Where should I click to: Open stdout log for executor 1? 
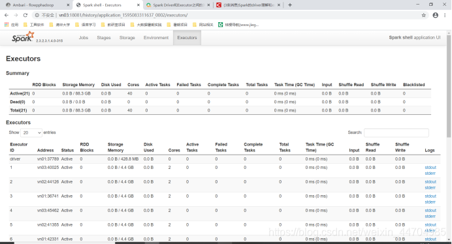430,168
